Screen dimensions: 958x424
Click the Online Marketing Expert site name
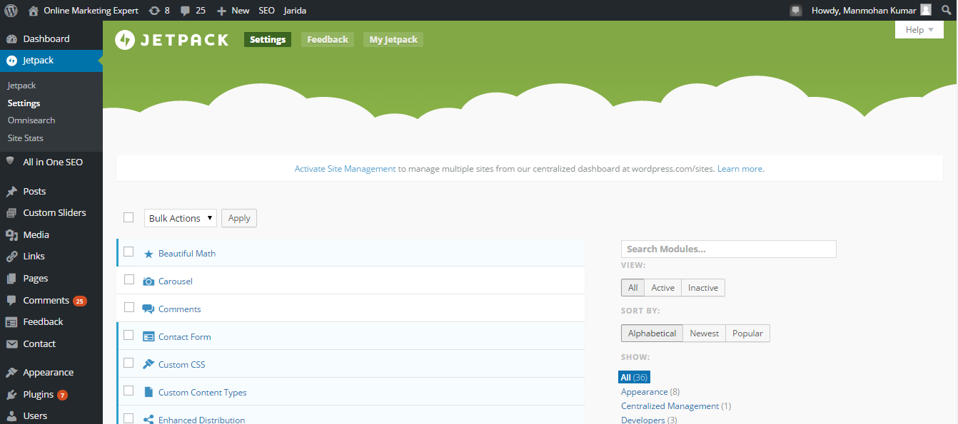[91, 11]
